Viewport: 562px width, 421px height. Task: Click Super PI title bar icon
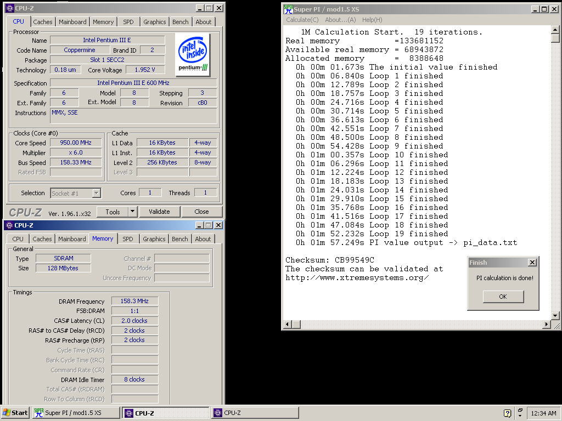tap(288, 9)
